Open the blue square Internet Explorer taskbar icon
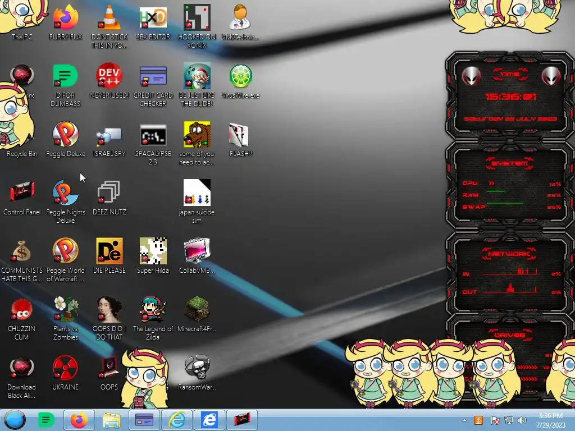This screenshot has width=575, height=431. tap(209, 420)
